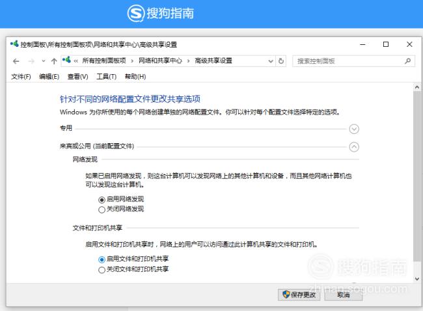Select 所有控制面板项 in the breadcrumb
The width and height of the screenshot is (423, 311).
pos(104,61)
